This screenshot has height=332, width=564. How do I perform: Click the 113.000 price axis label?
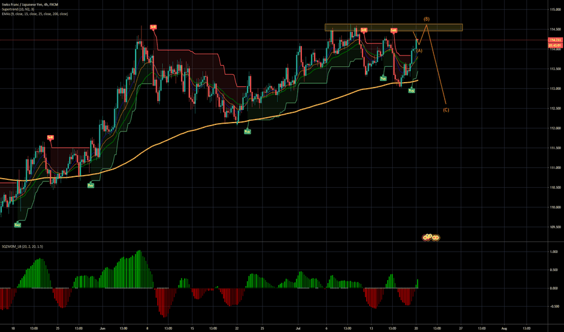(x=556, y=89)
